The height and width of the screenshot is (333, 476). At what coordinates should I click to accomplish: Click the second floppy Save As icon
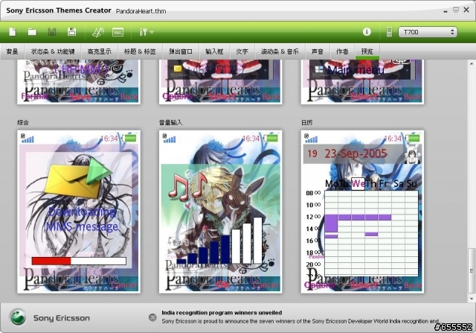71,32
